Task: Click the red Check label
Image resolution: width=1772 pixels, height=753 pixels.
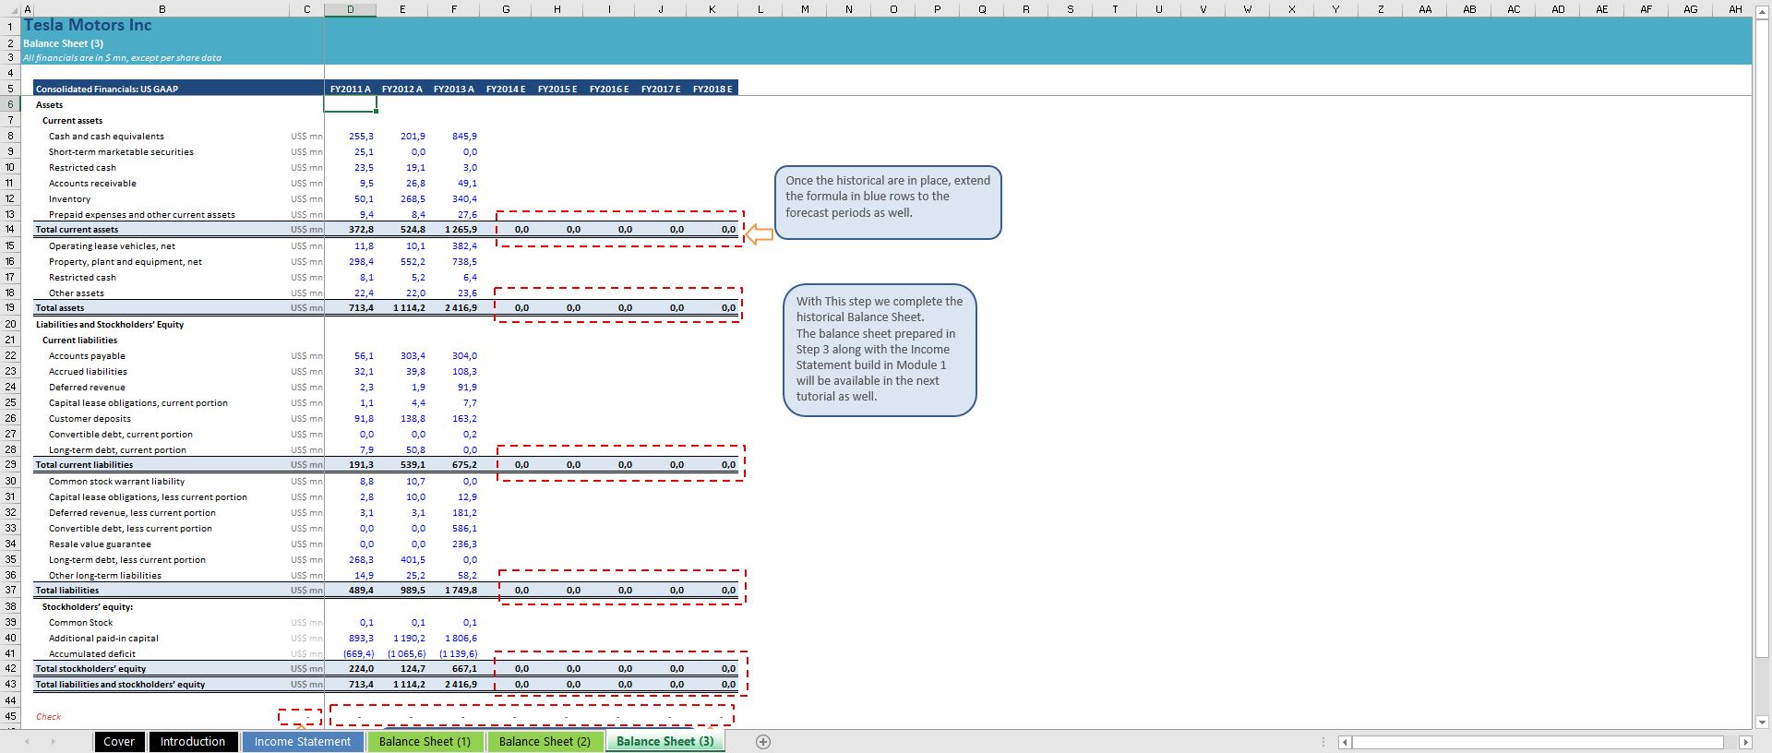Action: click(48, 717)
